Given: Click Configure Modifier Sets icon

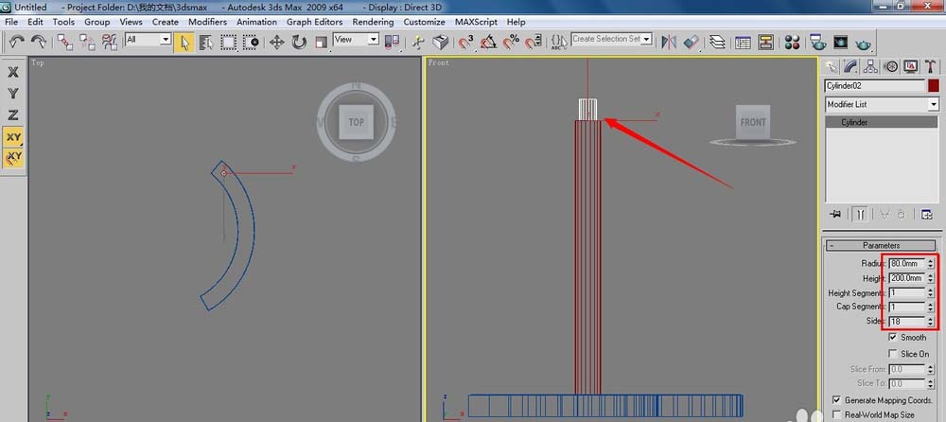Looking at the screenshot, I should pyautogui.click(x=927, y=215).
